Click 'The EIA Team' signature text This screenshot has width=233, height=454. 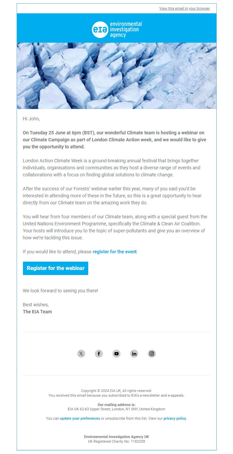(37, 312)
